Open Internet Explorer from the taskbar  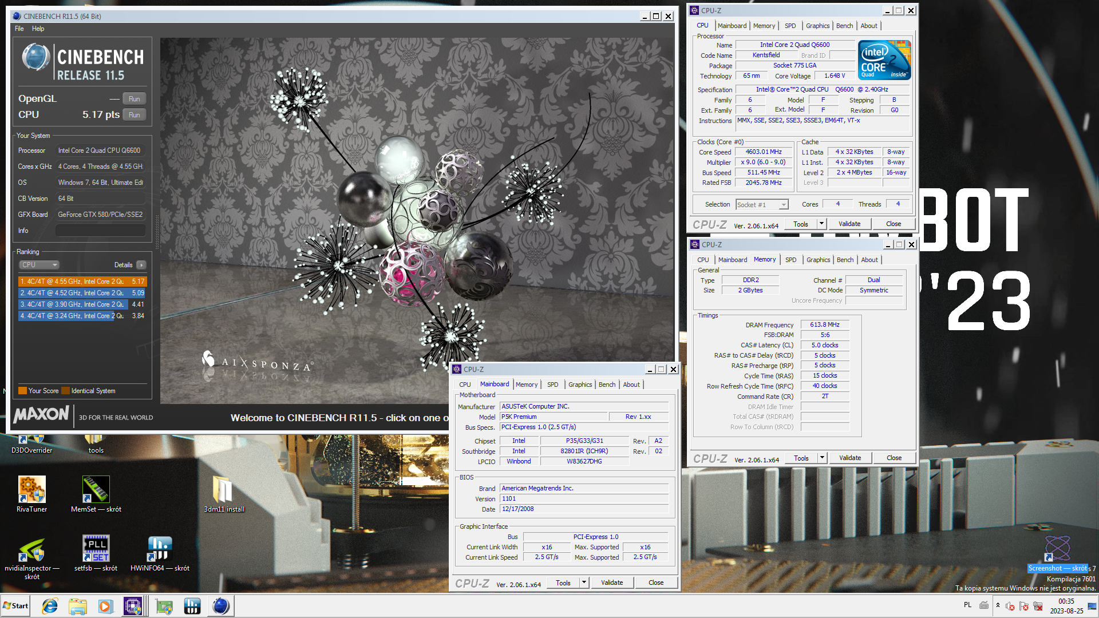(50, 606)
